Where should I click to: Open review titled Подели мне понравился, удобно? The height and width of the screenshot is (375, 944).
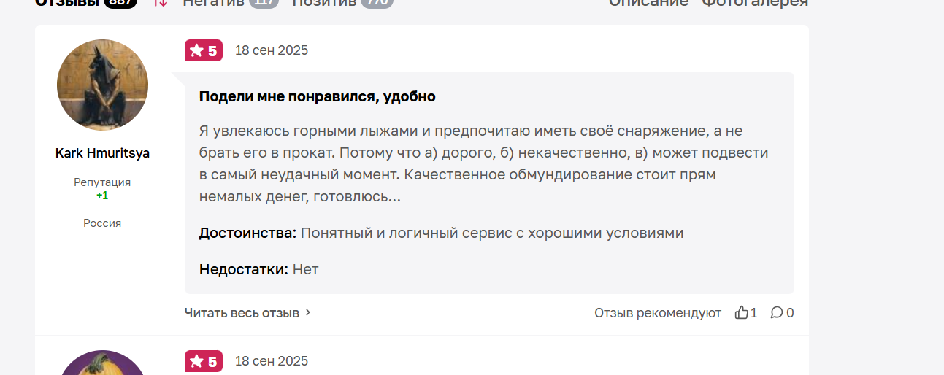pyautogui.click(x=318, y=96)
